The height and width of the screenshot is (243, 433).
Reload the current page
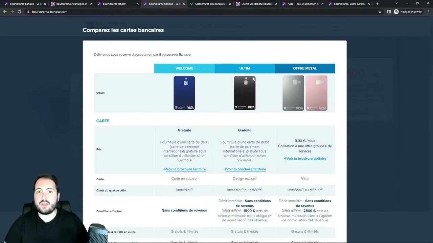tap(19, 11)
